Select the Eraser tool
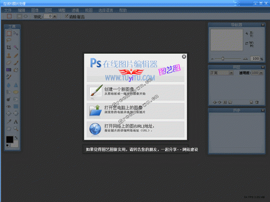 [9, 62]
